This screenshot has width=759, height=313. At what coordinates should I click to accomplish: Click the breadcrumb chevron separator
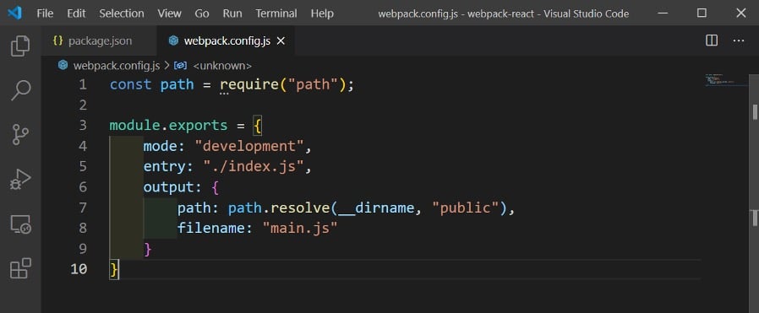click(x=167, y=66)
